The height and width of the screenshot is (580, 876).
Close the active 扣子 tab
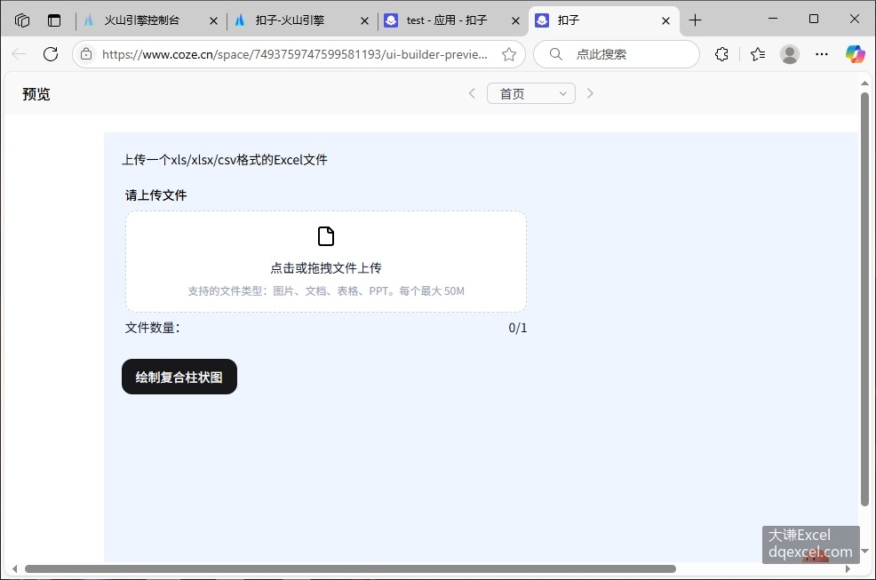[x=666, y=21]
